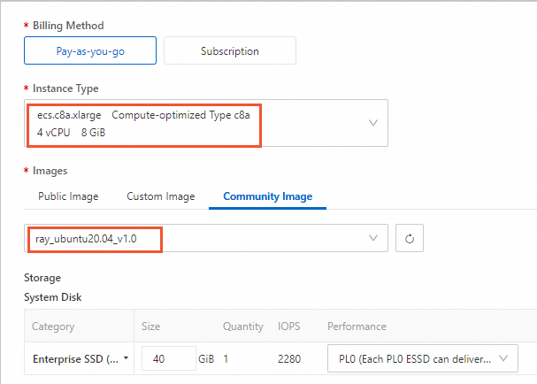537x384 pixels.
Task: Switch to the Custom Image tab
Action: click(x=161, y=196)
